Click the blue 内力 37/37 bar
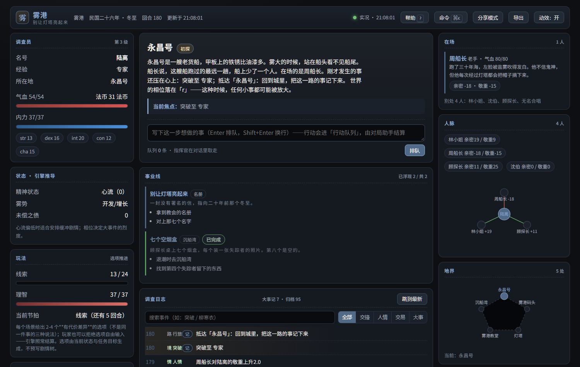Screen dimensions: 580x367 72,127
